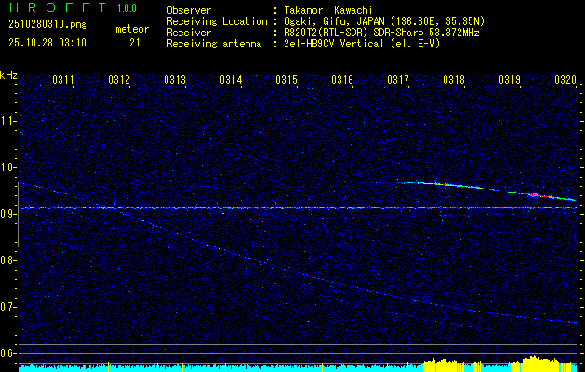Click the word meteor above the count
Screen dimensions: 585x372
(x=131, y=30)
